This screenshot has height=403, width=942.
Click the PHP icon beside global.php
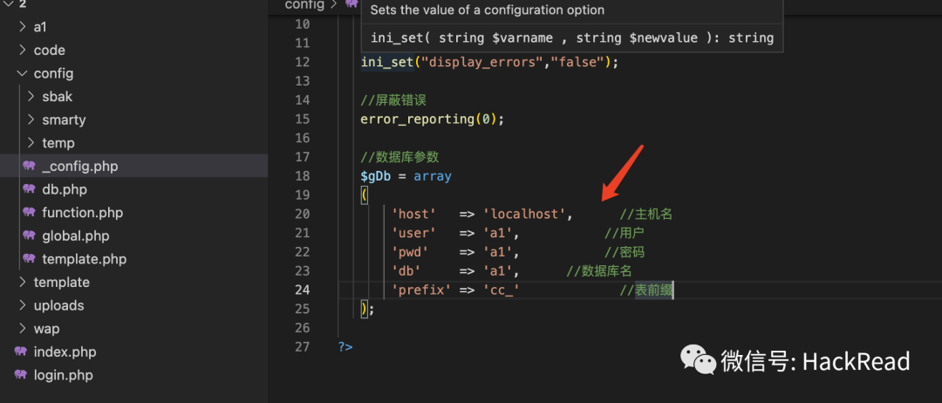(x=30, y=236)
